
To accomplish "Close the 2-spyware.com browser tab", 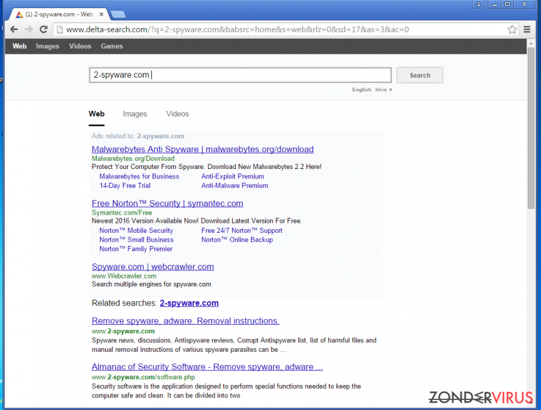I will [x=101, y=14].
